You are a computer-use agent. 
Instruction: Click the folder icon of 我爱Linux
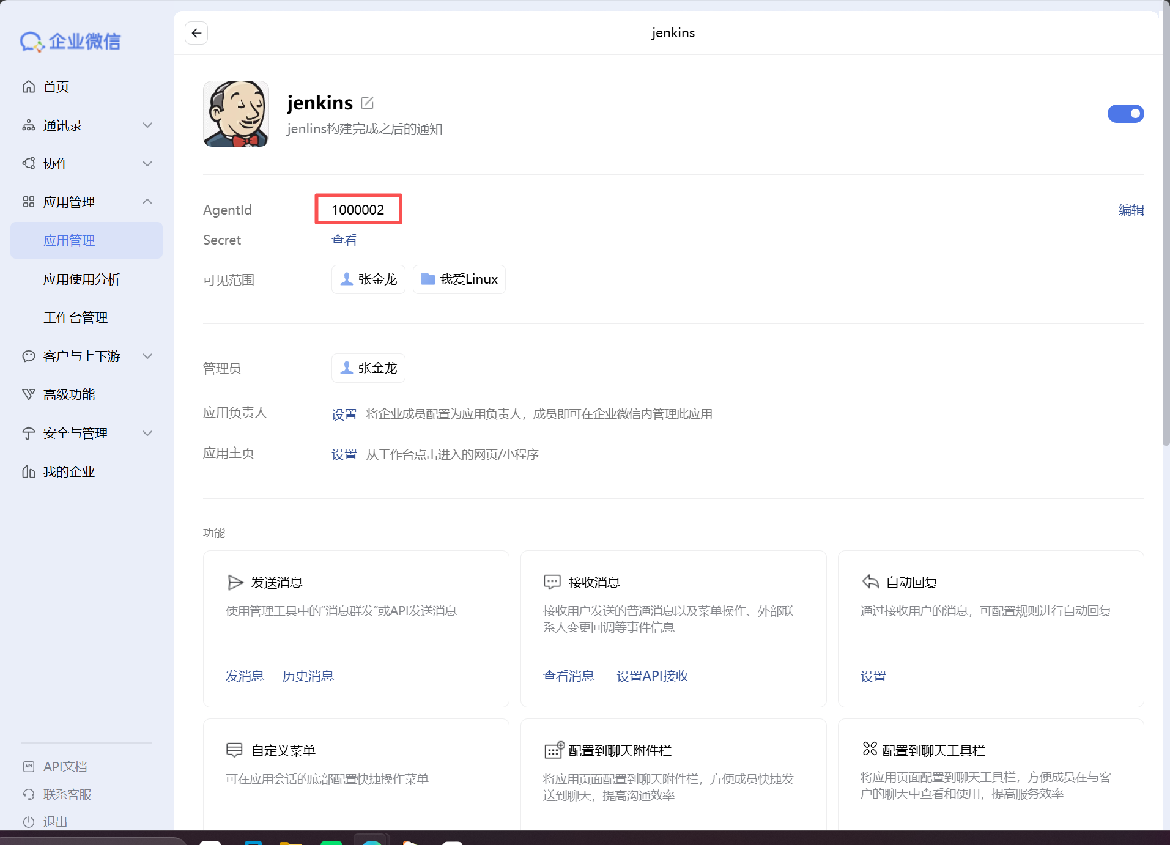428,279
